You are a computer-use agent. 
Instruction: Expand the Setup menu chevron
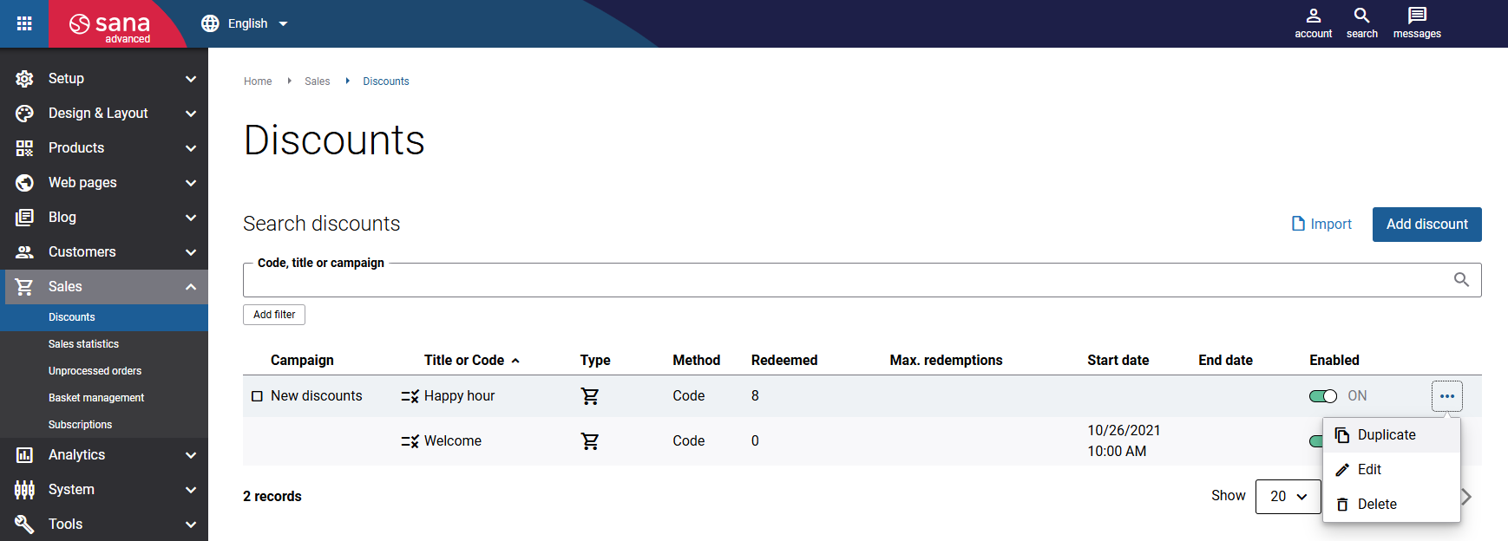coord(191,79)
